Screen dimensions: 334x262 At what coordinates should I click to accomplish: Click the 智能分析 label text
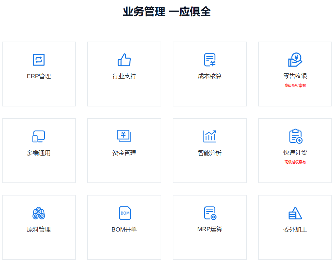coord(210,153)
